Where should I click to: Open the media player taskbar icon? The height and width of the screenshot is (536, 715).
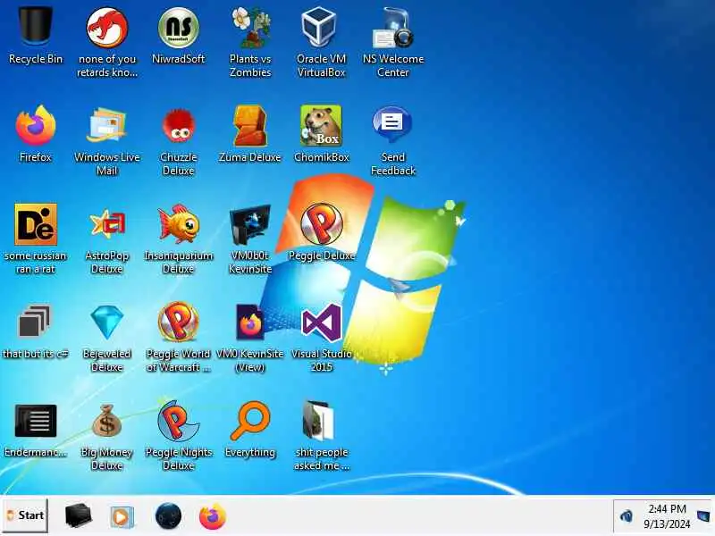[x=122, y=517]
